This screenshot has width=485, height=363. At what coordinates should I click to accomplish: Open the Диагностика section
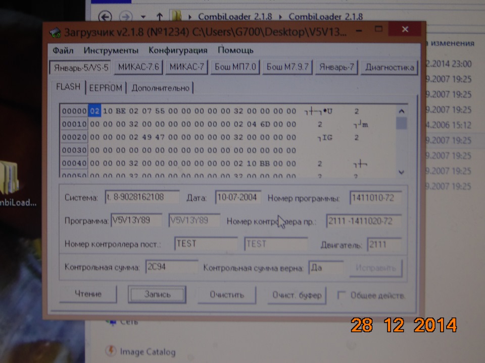coord(390,67)
